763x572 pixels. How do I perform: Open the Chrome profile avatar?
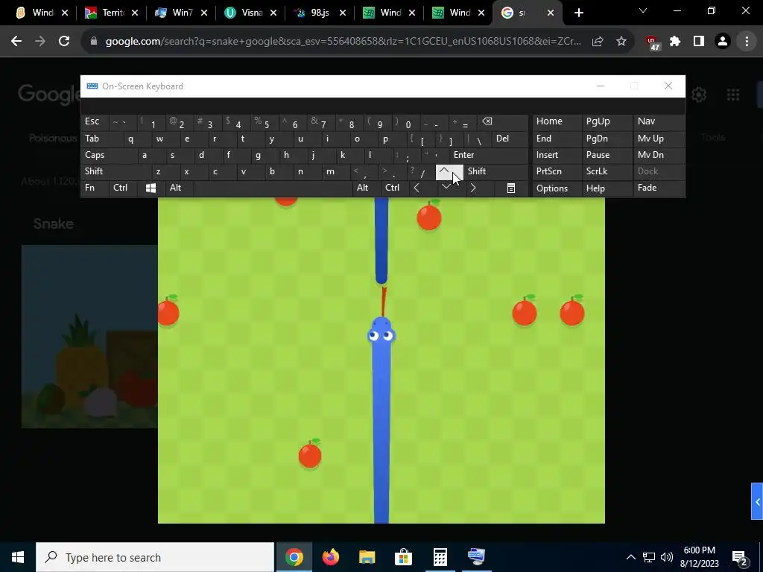pos(723,42)
